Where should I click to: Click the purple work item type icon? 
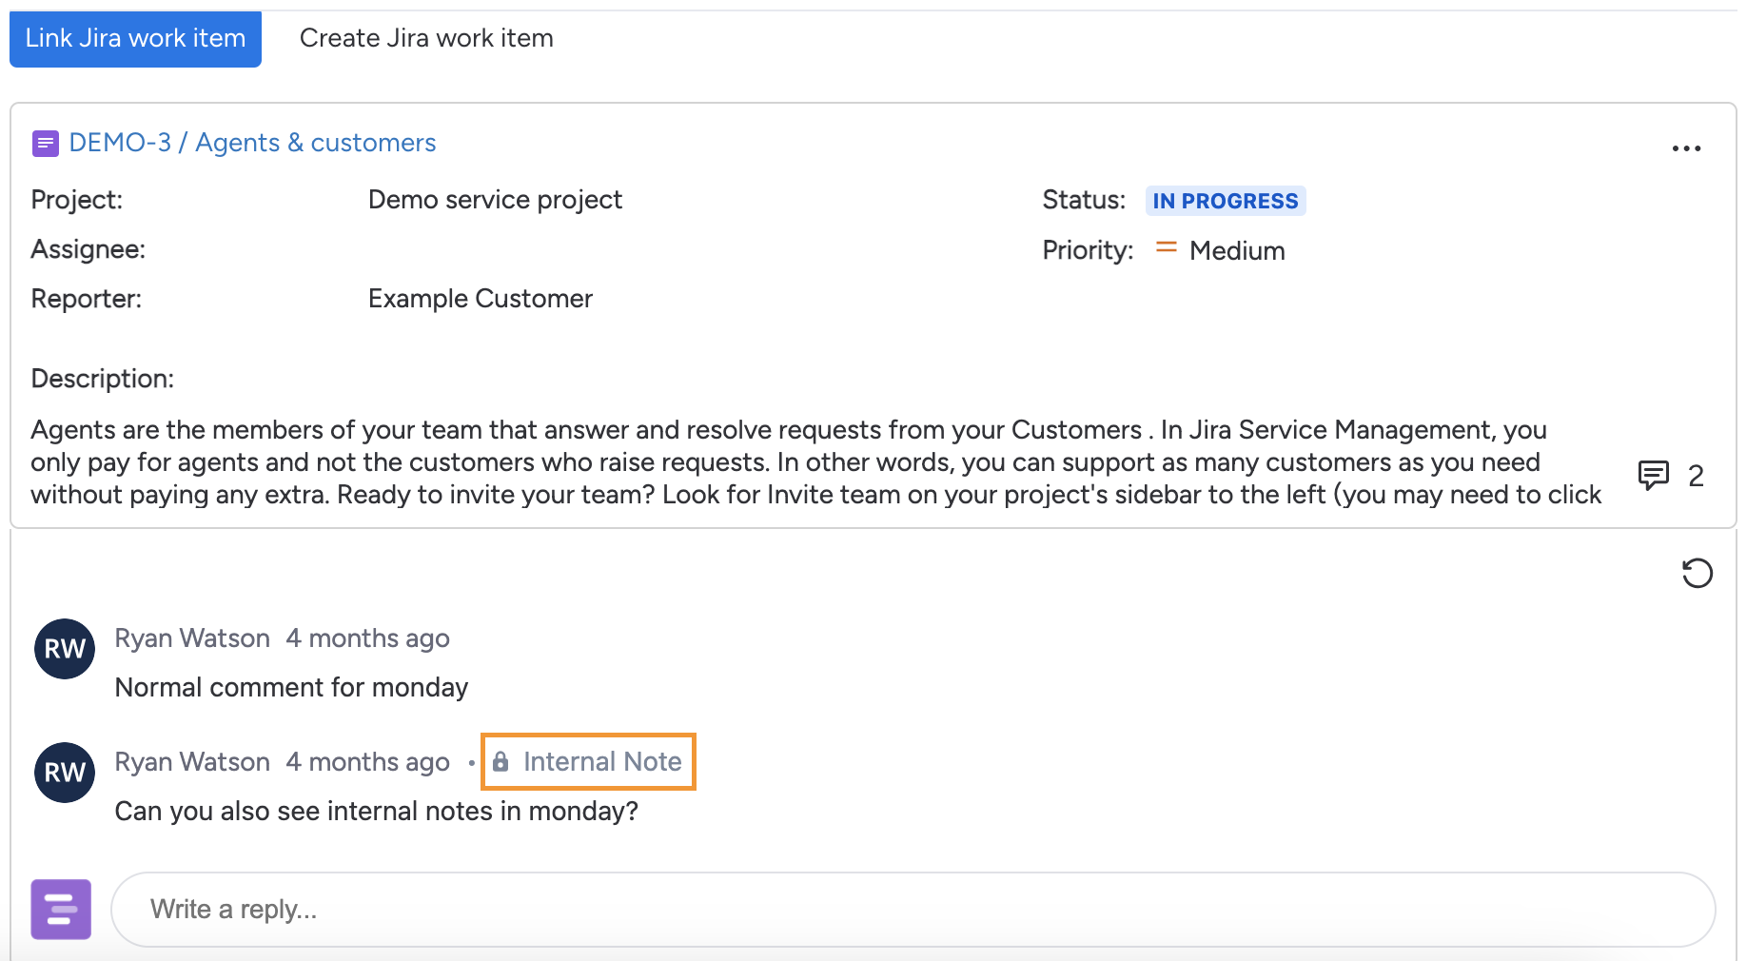45,144
